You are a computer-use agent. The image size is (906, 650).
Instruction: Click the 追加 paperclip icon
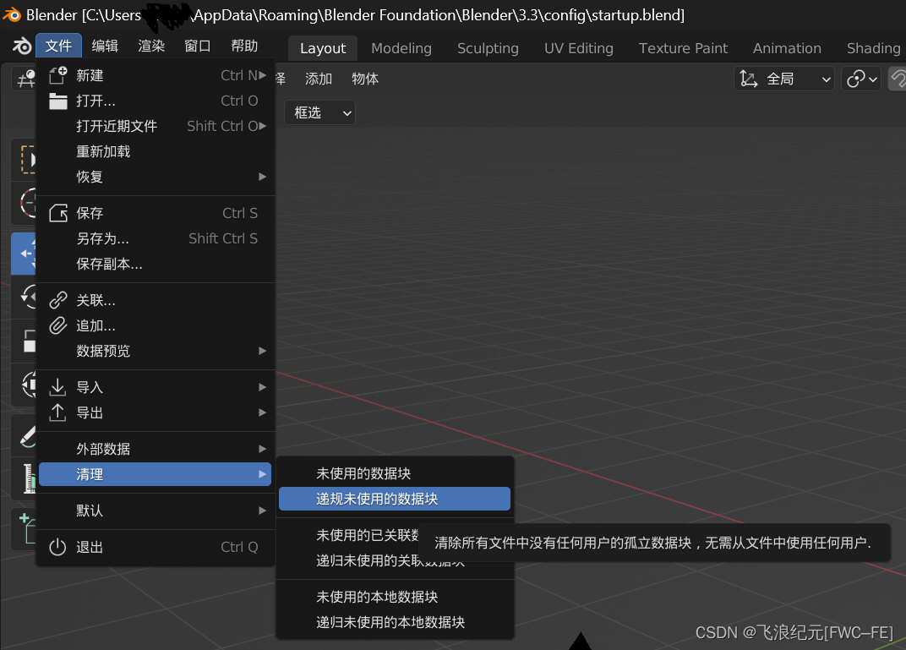[x=57, y=326]
